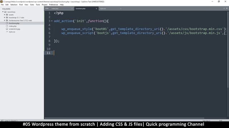This screenshot has height=128, width=229.
Task: Open functions.php from the sidebar
Action: click(14, 23)
